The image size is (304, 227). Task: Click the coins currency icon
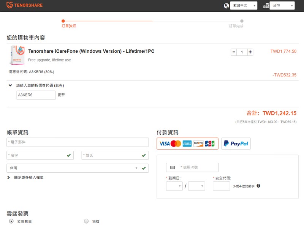266,6
